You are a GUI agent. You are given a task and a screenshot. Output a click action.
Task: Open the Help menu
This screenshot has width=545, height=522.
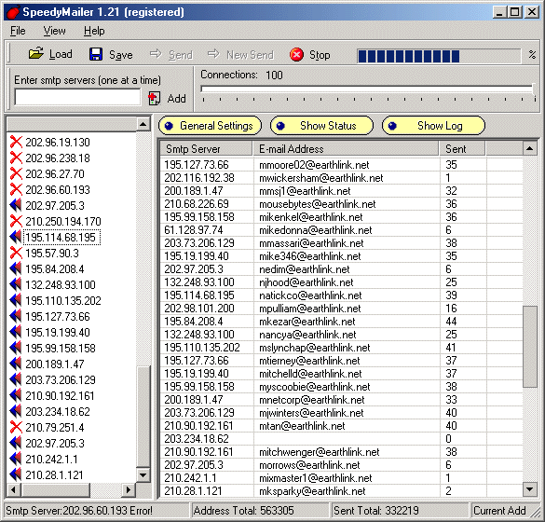[x=94, y=31]
